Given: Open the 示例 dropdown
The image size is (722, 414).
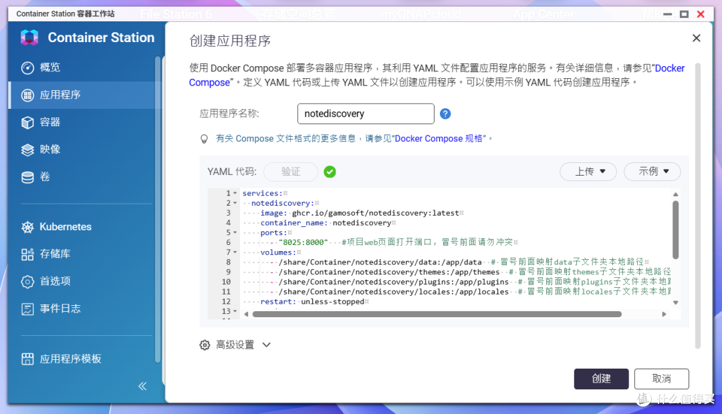Looking at the screenshot, I should (652, 172).
